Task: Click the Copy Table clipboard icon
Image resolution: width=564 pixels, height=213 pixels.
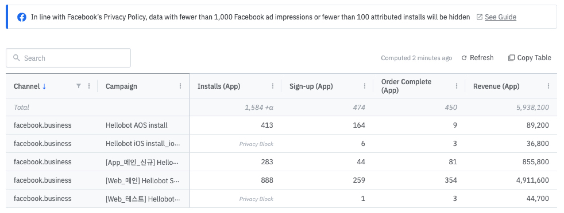Action: point(511,58)
